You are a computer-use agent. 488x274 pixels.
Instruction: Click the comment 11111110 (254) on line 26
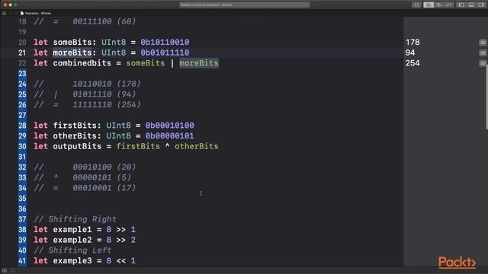tap(107, 105)
